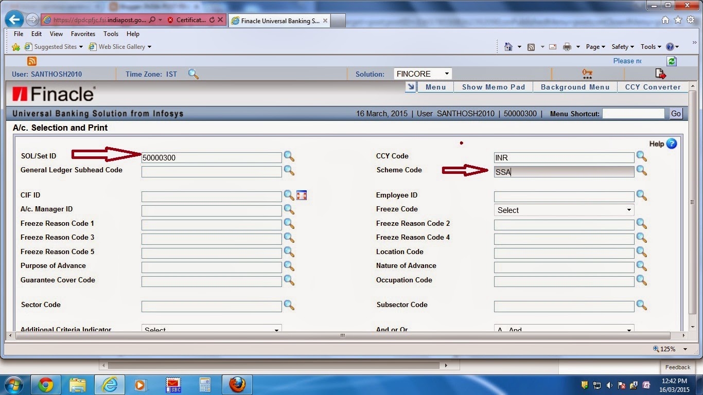Open the Safety command bar dropdown
This screenshot has width=703, height=395.
click(623, 47)
